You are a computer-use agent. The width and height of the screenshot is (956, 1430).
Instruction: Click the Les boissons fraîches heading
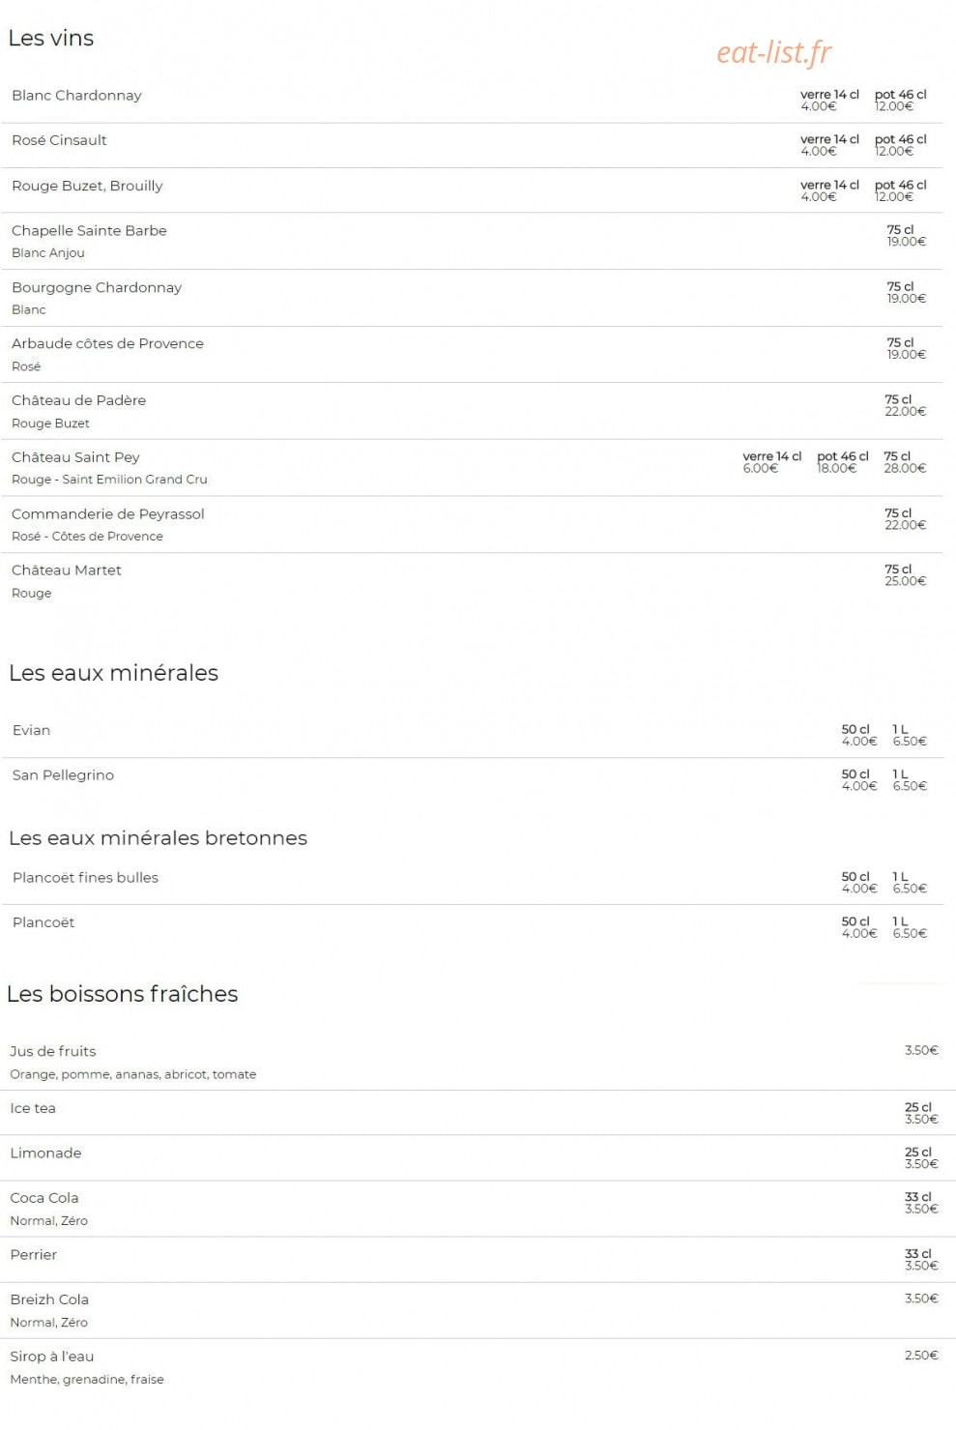click(x=122, y=994)
